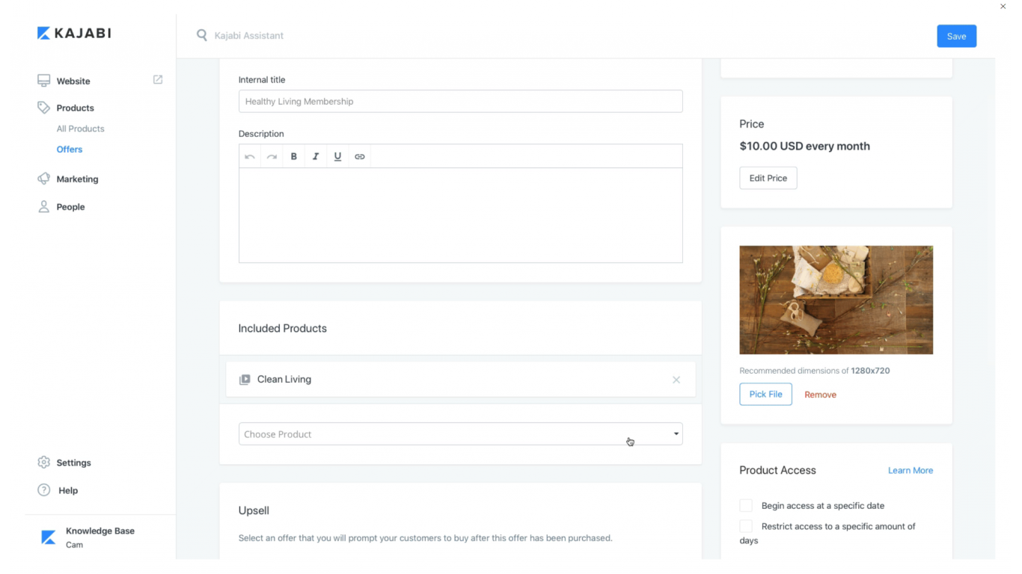The width and height of the screenshot is (1022, 574).
Task: Open Website menu item
Action: click(x=73, y=81)
